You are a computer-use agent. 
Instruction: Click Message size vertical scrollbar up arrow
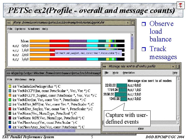coord(178,79)
